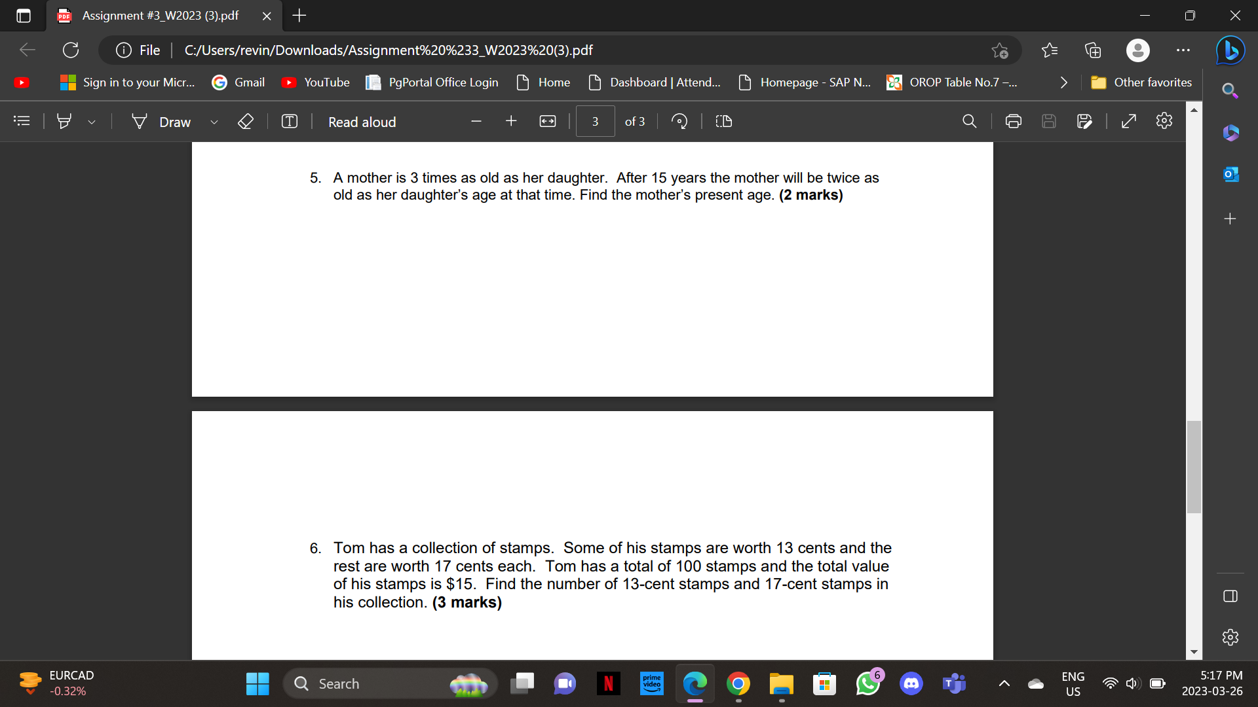
Task: Toggle Read aloud narration
Action: coord(361,122)
